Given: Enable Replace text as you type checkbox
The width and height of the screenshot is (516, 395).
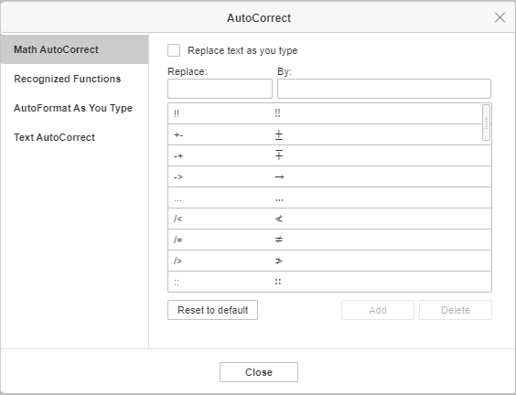Looking at the screenshot, I should (174, 50).
